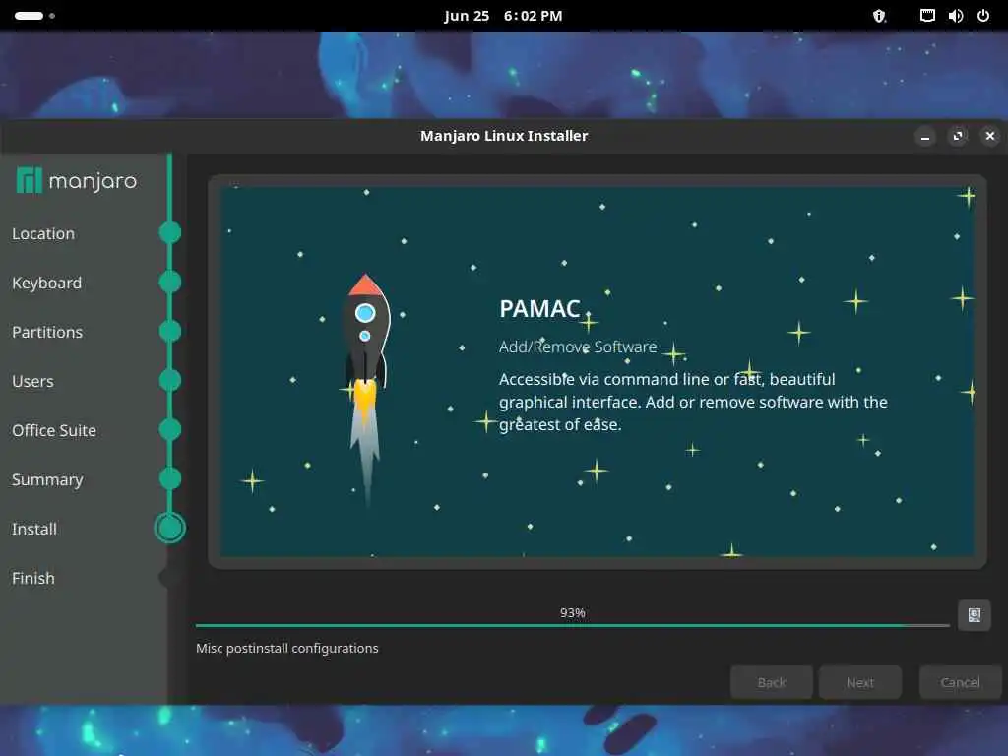Viewport: 1008px width, 756px height.
Task: Minimize the Manjaro Linux Installer window
Action: click(925, 136)
